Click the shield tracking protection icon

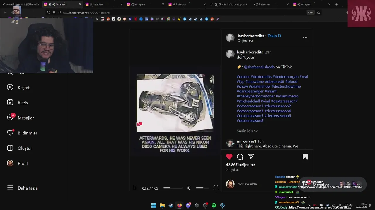[49, 13]
